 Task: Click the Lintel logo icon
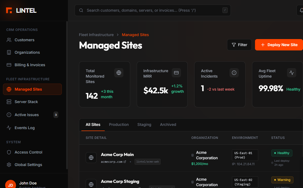point(9,10)
